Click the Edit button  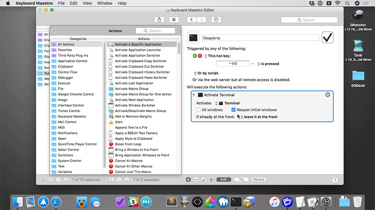[224, 180]
